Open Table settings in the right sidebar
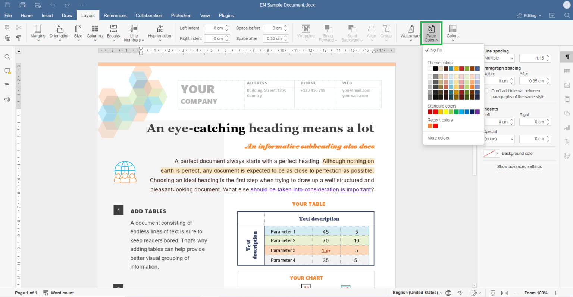The width and height of the screenshot is (573, 297). coord(567,71)
